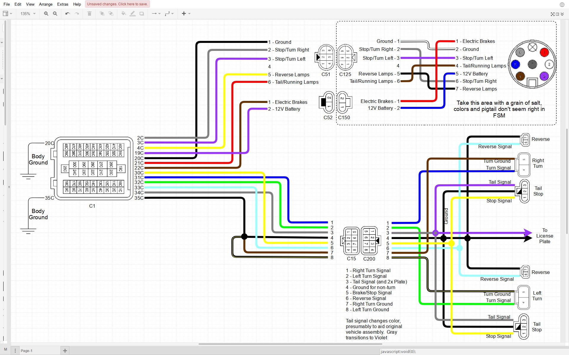Click the Fill color icon in toolbar

coord(123,14)
